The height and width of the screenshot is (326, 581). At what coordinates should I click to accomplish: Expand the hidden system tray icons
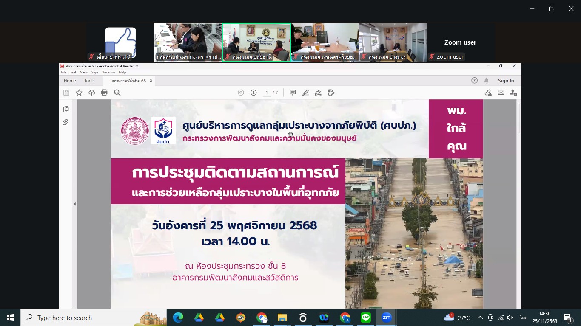pos(480,318)
